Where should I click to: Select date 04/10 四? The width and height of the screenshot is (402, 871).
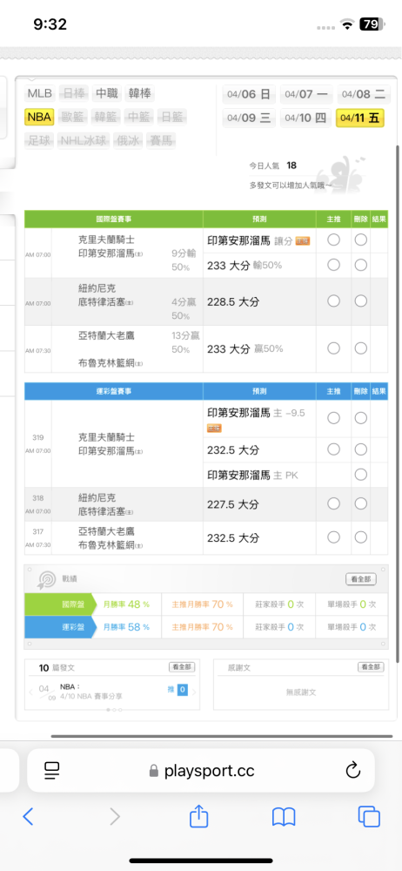coord(306,118)
